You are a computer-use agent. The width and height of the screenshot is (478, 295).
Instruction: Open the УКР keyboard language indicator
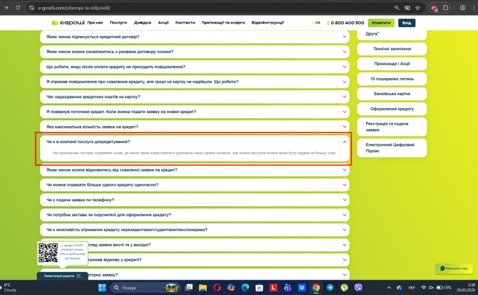[x=411, y=288]
